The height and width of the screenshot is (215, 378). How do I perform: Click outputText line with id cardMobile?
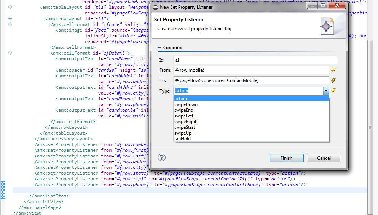(102, 110)
